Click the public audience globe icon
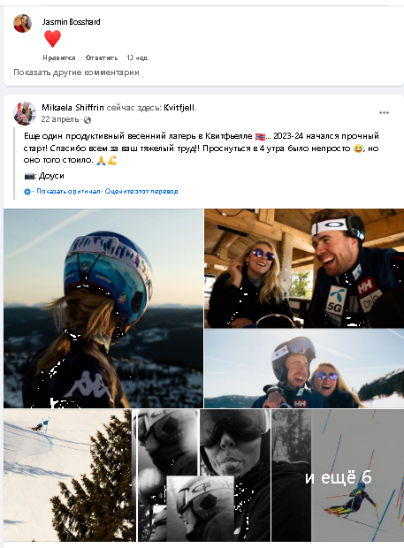Screen dimensions: 404x548 point(88,120)
